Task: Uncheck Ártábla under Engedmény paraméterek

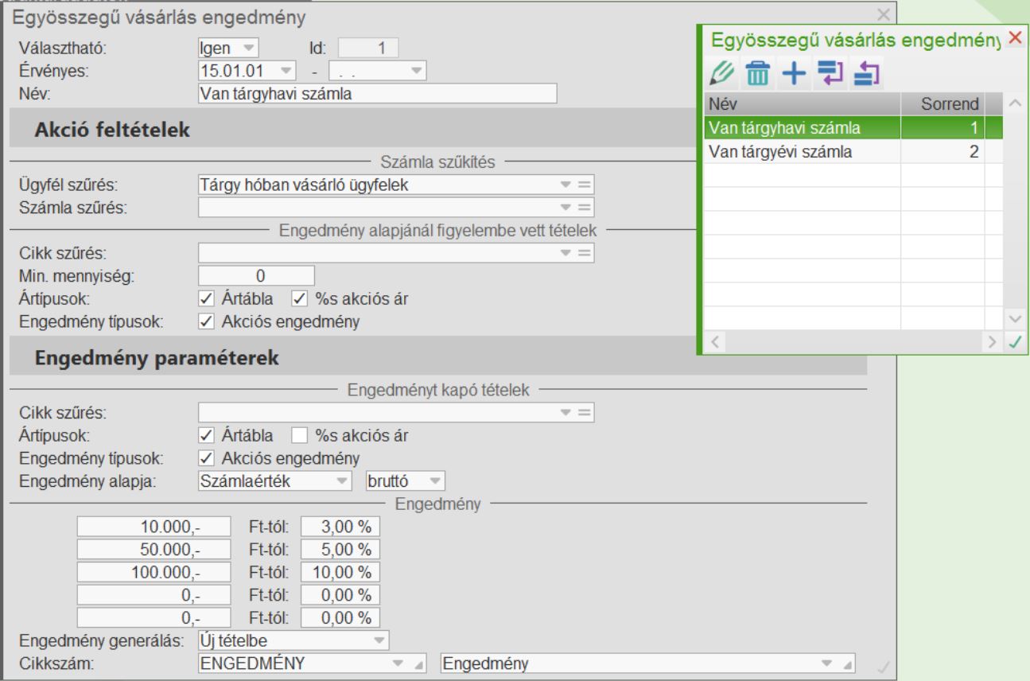Action: 205,436
